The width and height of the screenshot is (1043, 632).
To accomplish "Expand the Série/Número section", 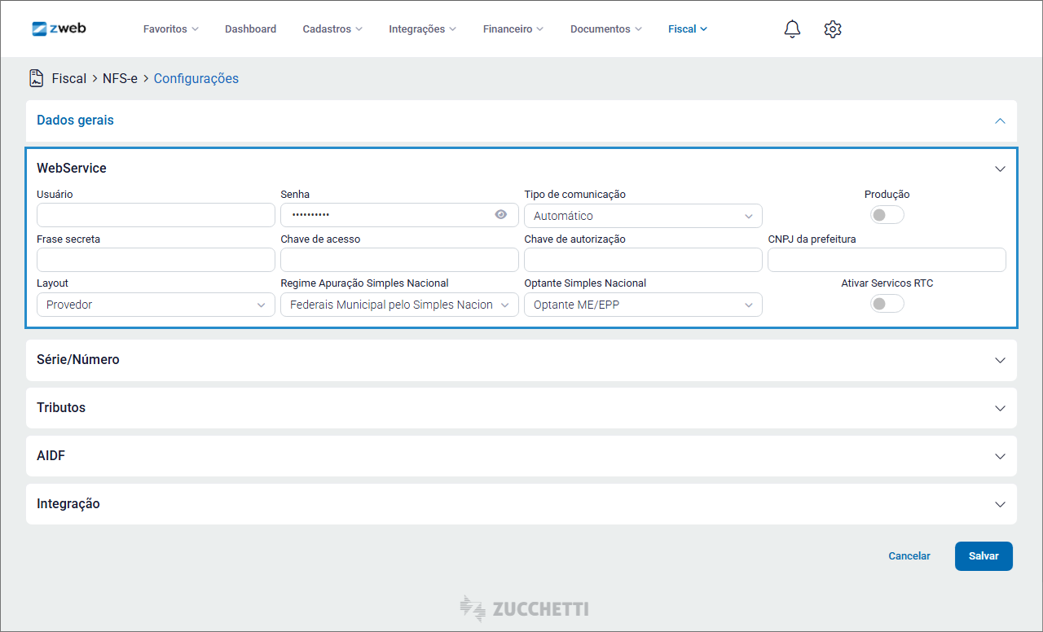I will click(1000, 360).
